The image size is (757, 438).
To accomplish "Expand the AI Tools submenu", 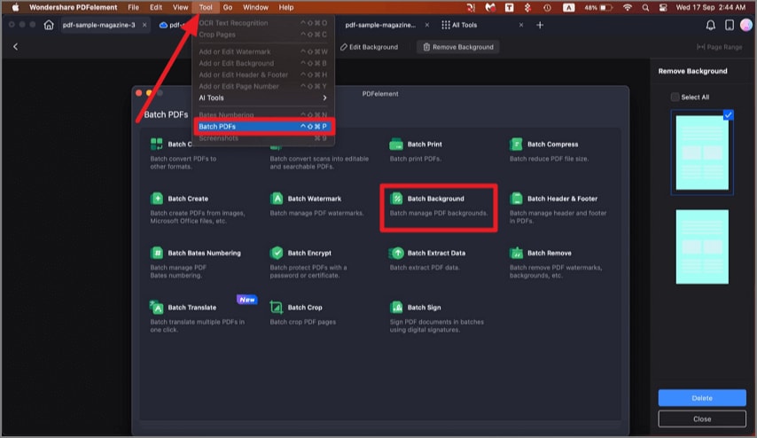I will coord(262,98).
